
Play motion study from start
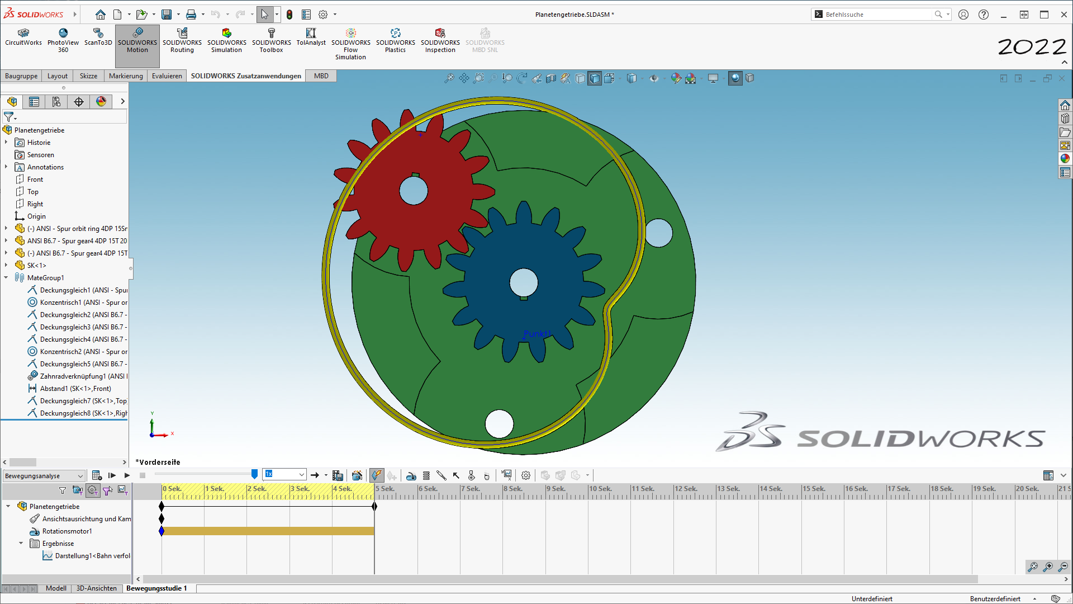tap(112, 475)
